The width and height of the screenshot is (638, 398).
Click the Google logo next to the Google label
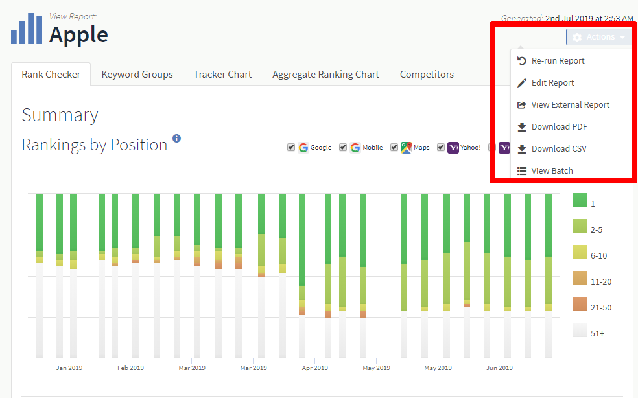click(303, 147)
